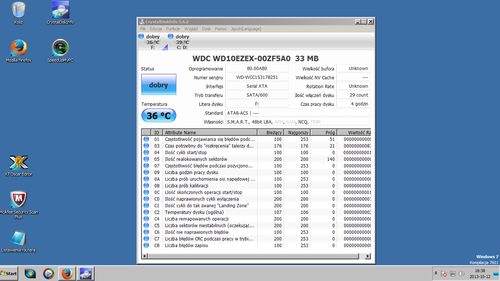The image size is (500, 281).
Task: Open the network icon in the system tray
Action: [453, 274]
